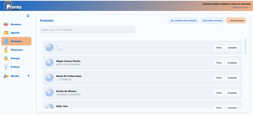
Task: Click the name Abrão De Freitas Sasso
Action: point(69,76)
